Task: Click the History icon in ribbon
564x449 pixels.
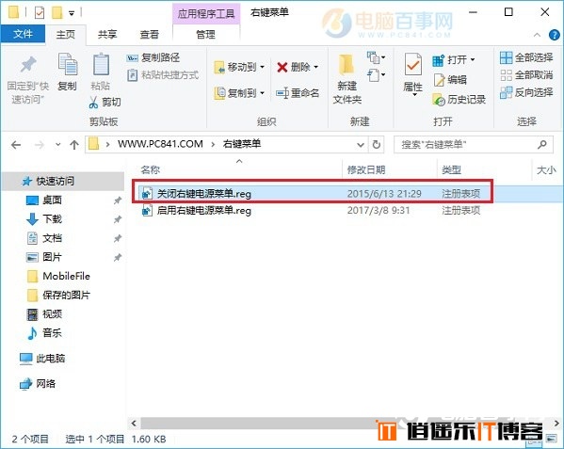Action: click(x=439, y=100)
